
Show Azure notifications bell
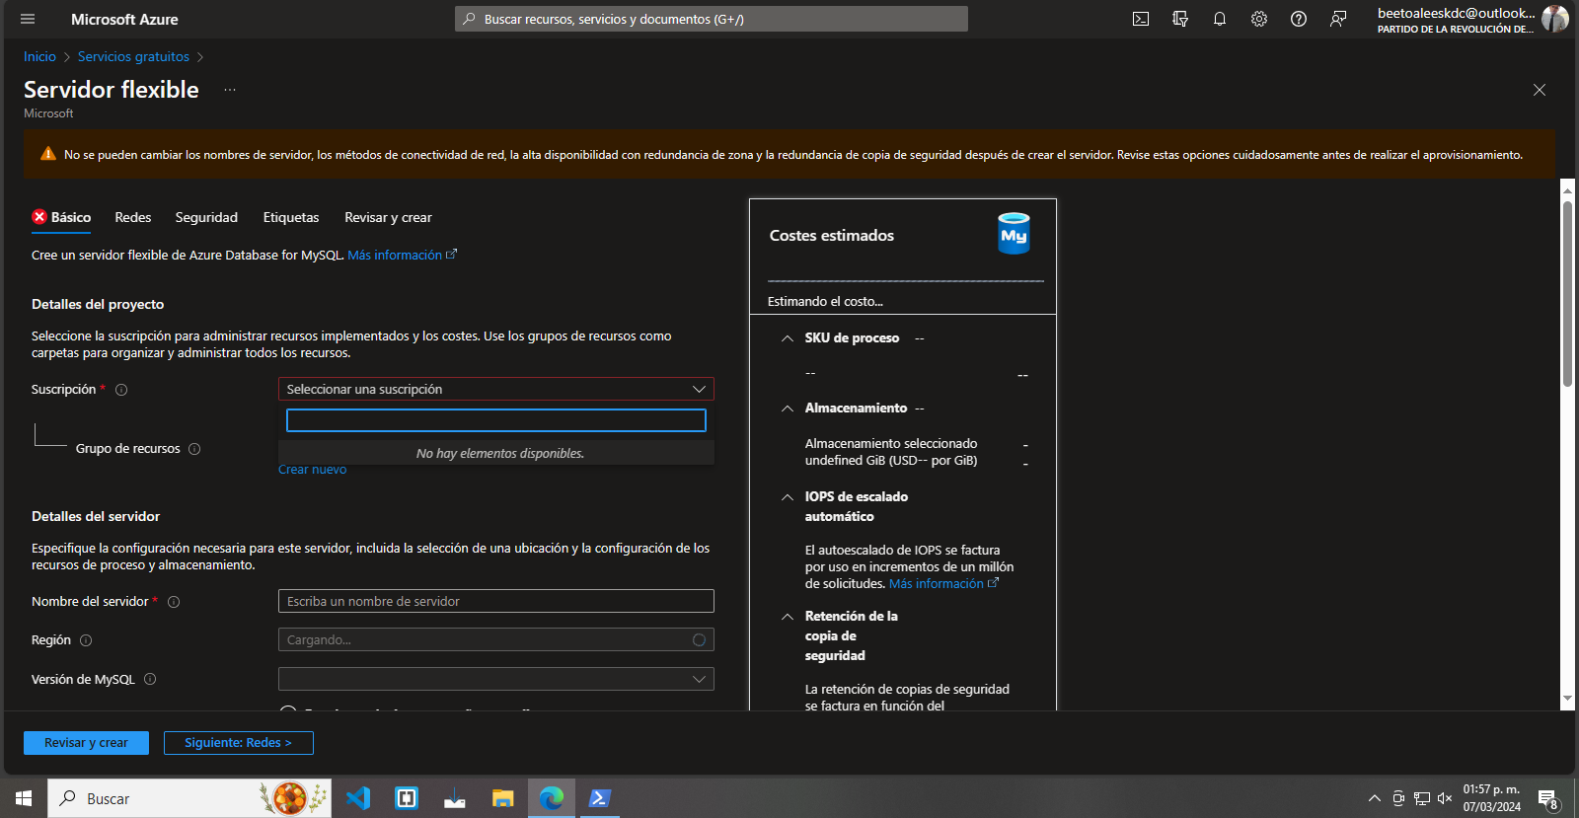[x=1220, y=19]
